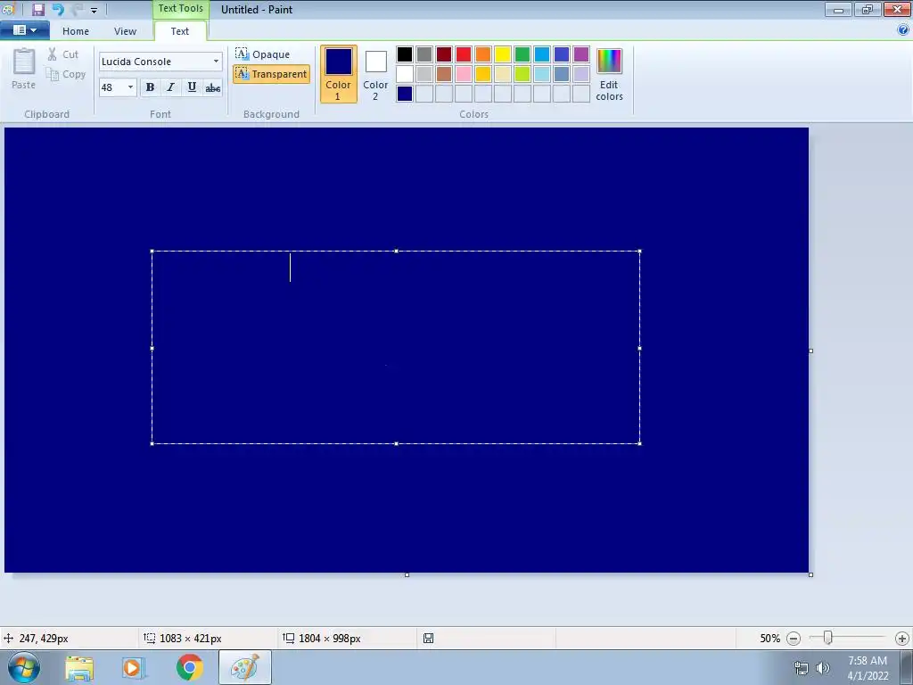Screen dimensions: 913x685
Task: Pick the turquoise color swatch
Action: click(542, 54)
